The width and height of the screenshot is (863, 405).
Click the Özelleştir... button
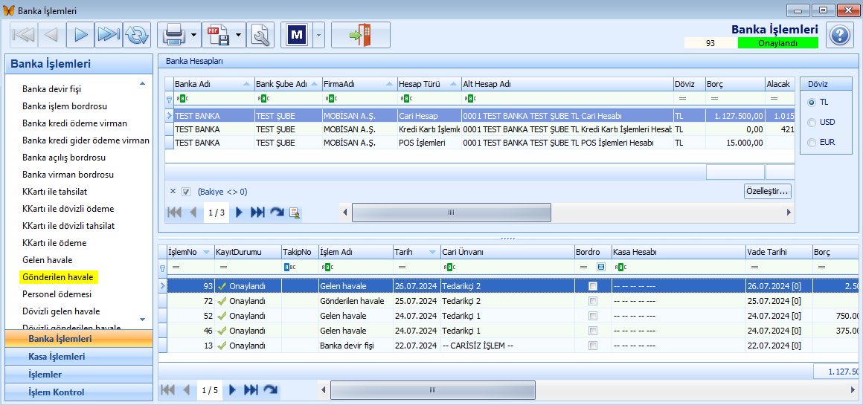click(768, 191)
